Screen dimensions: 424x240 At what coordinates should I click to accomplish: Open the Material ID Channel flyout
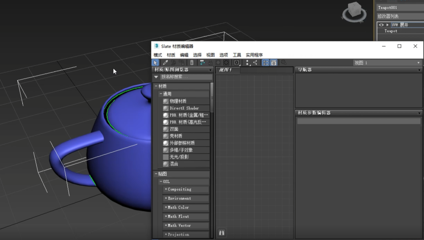[x=237, y=63]
